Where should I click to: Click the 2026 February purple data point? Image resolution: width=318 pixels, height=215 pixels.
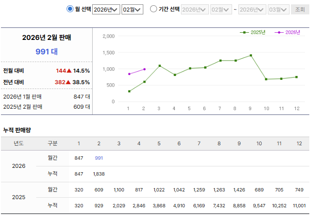coord(144,69)
